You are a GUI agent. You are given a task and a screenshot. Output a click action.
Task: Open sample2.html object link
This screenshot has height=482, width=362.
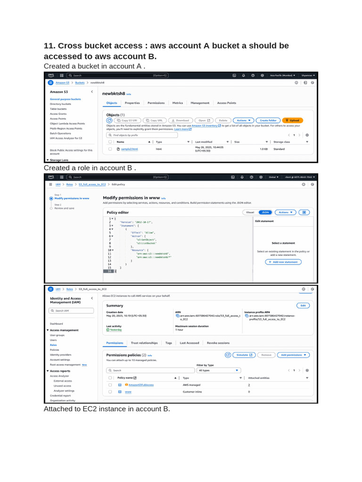tap(130, 149)
